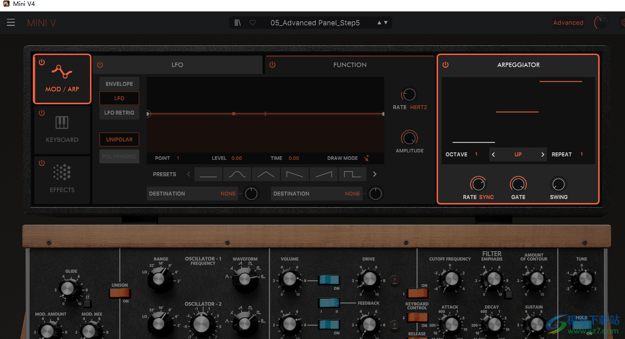The image size is (625, 339).
Task: Select the LFO Retrig mode button
Action: pyautogui.click(x=119, y=113)
